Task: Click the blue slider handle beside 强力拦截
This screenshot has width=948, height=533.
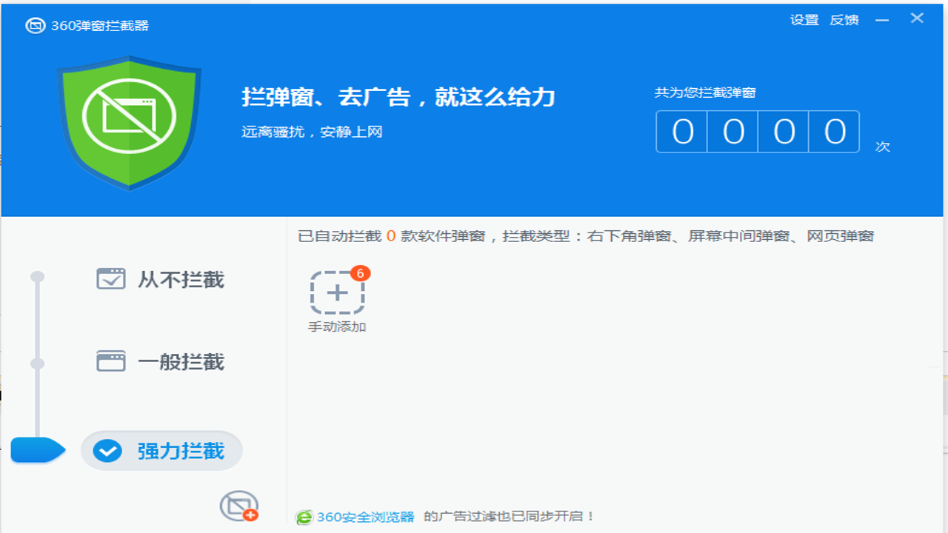Action: [39, 450]
